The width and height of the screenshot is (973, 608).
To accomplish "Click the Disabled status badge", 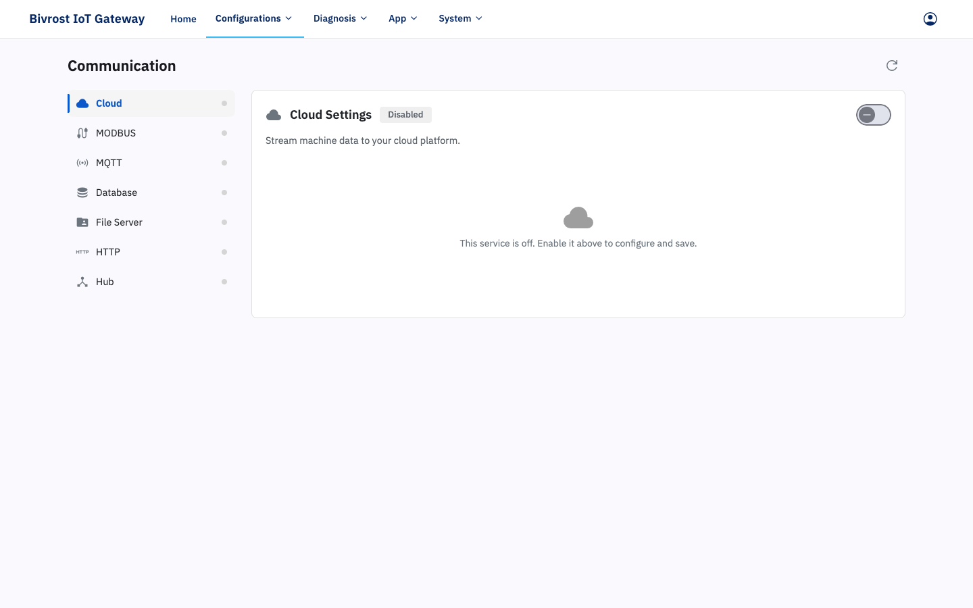I will click(405, 115).
